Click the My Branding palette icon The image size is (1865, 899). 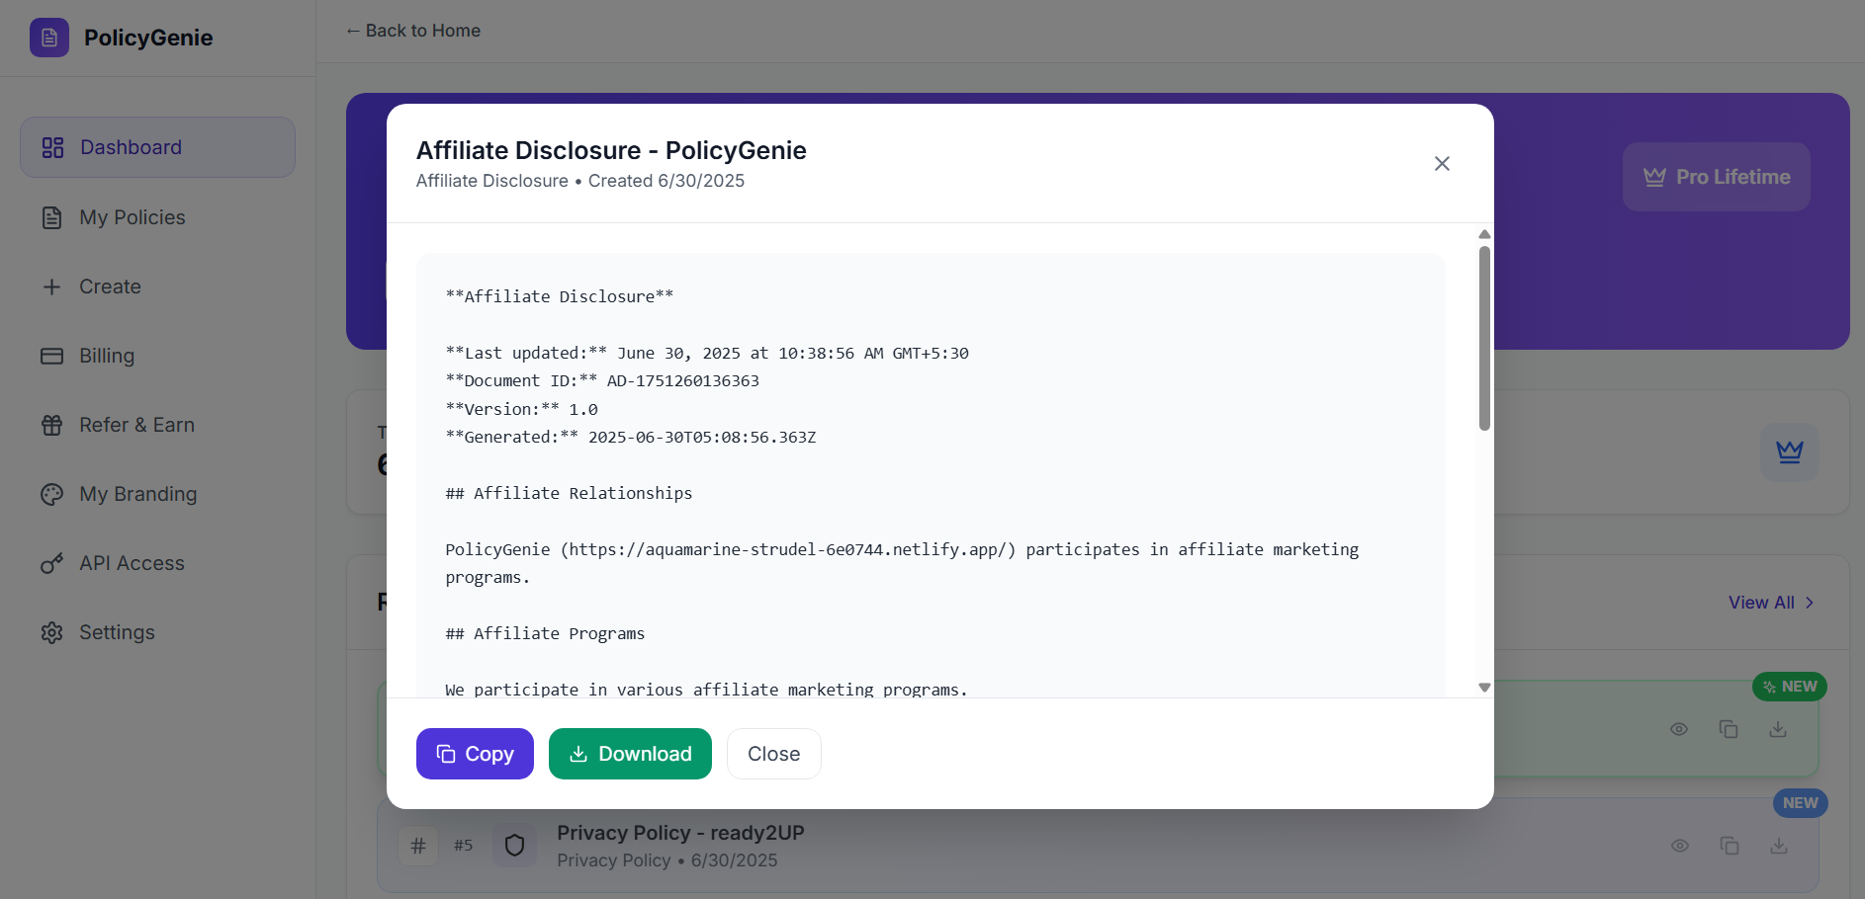[52, 494]
